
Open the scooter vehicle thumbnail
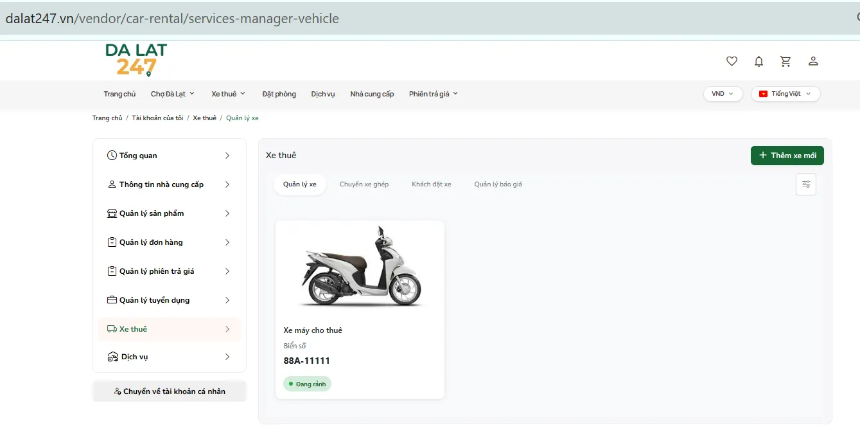point(360,266)
